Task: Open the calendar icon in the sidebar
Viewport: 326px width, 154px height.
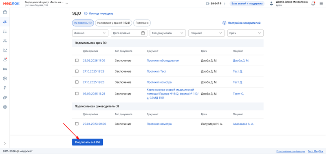Action: pos(5,12)
